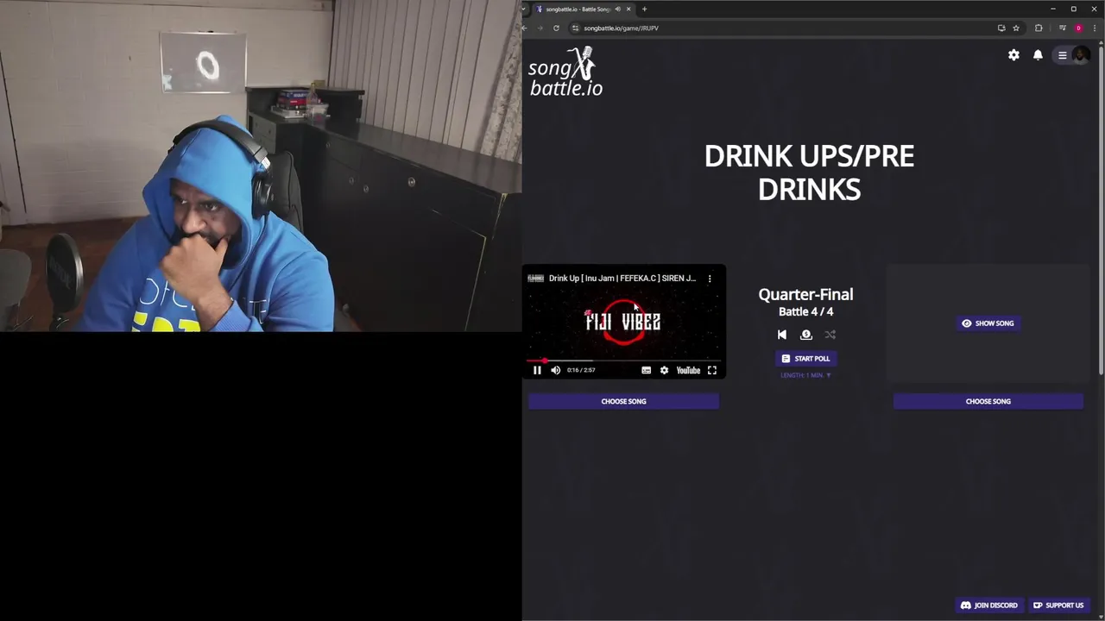
Task: Reveal the hidden song with Show Song
Action: pos(988,323)
